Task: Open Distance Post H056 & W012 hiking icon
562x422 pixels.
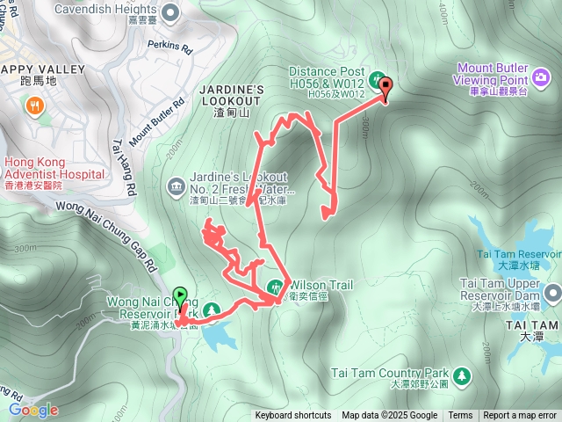Action: (x=375, y=79)
